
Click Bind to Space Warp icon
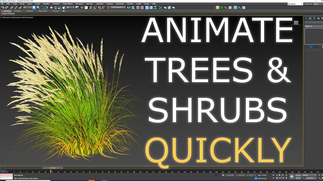coord(20,8)
